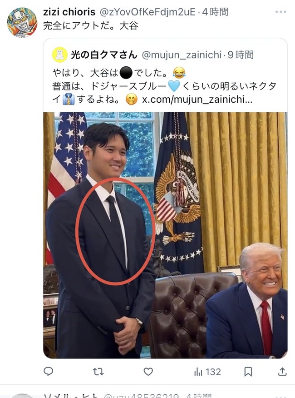Open the @mujun_zainichi handle in quote
Image resolution: width=295 pixels, height=398 pixels.
(x=182, y=55)
